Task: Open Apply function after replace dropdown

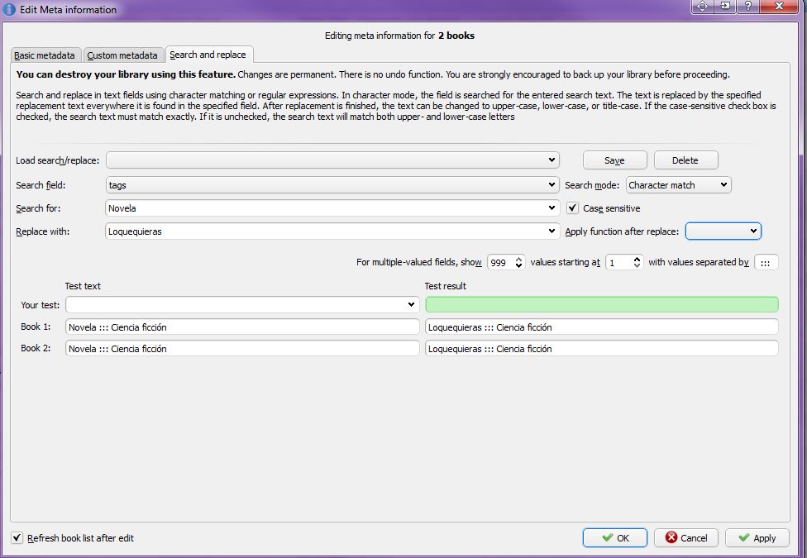Action: coord(723,231)
